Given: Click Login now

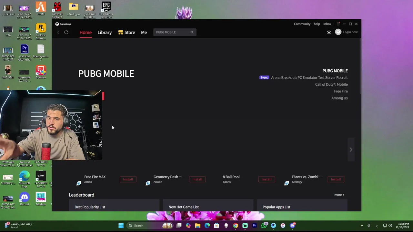Looking at the screenshot, I should point(350,32).
